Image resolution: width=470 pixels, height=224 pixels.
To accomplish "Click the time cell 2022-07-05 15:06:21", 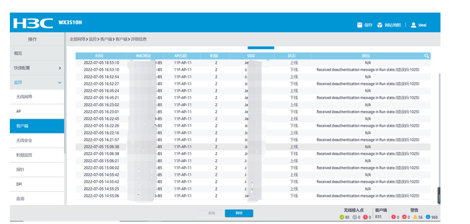I will [x=102, y=161].
